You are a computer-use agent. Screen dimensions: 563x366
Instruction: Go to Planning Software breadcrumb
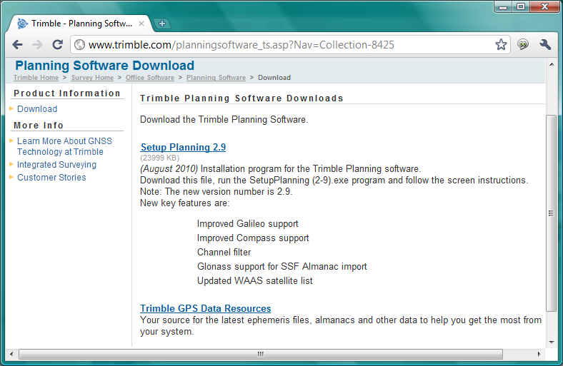click(216, 78)
